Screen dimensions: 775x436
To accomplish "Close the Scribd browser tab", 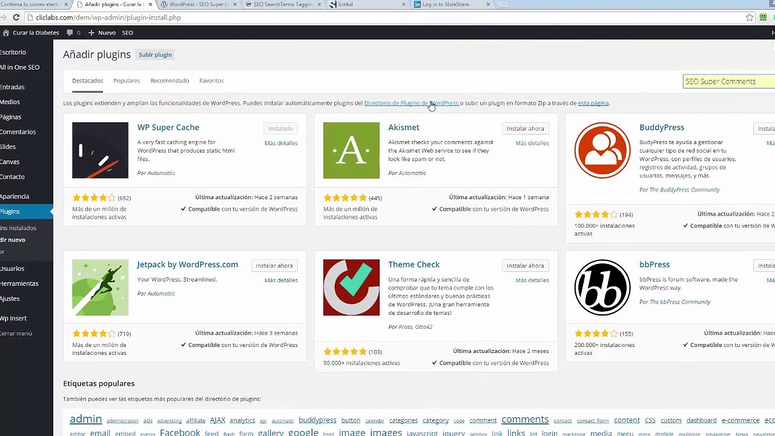I will (x=404, y=4).
